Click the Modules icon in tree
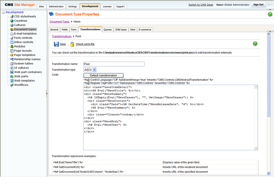Image resolution: width=274 pixels, height=177 pixels. [x=12, y=47]
